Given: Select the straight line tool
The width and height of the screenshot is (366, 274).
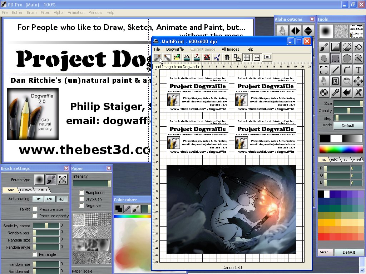Looking at the screenshot, I should click(335, 70).
